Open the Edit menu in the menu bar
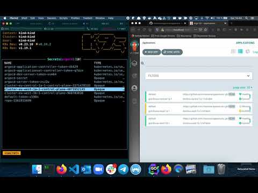258x193 pixels. pos(33,18)
